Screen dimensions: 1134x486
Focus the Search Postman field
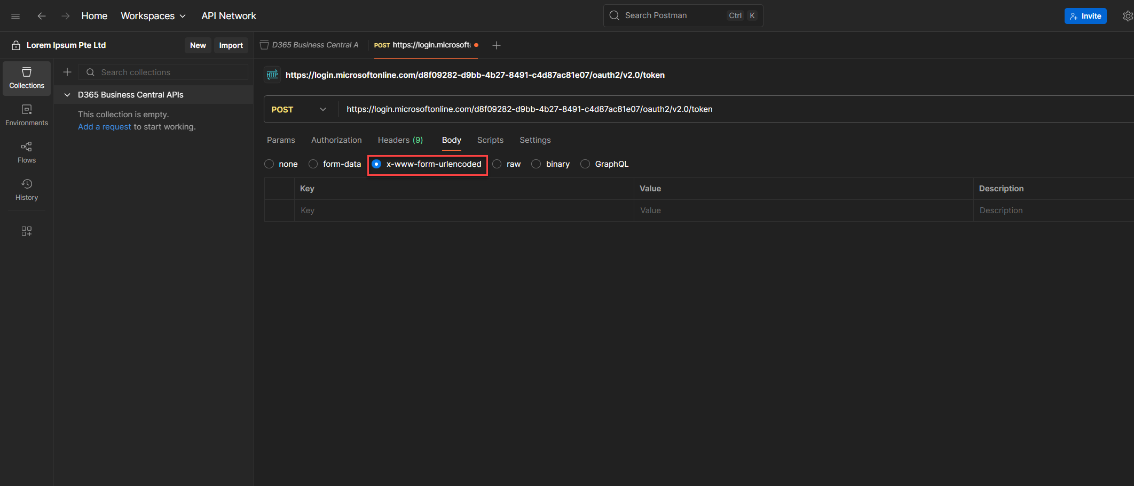click(x=683, y=15)
